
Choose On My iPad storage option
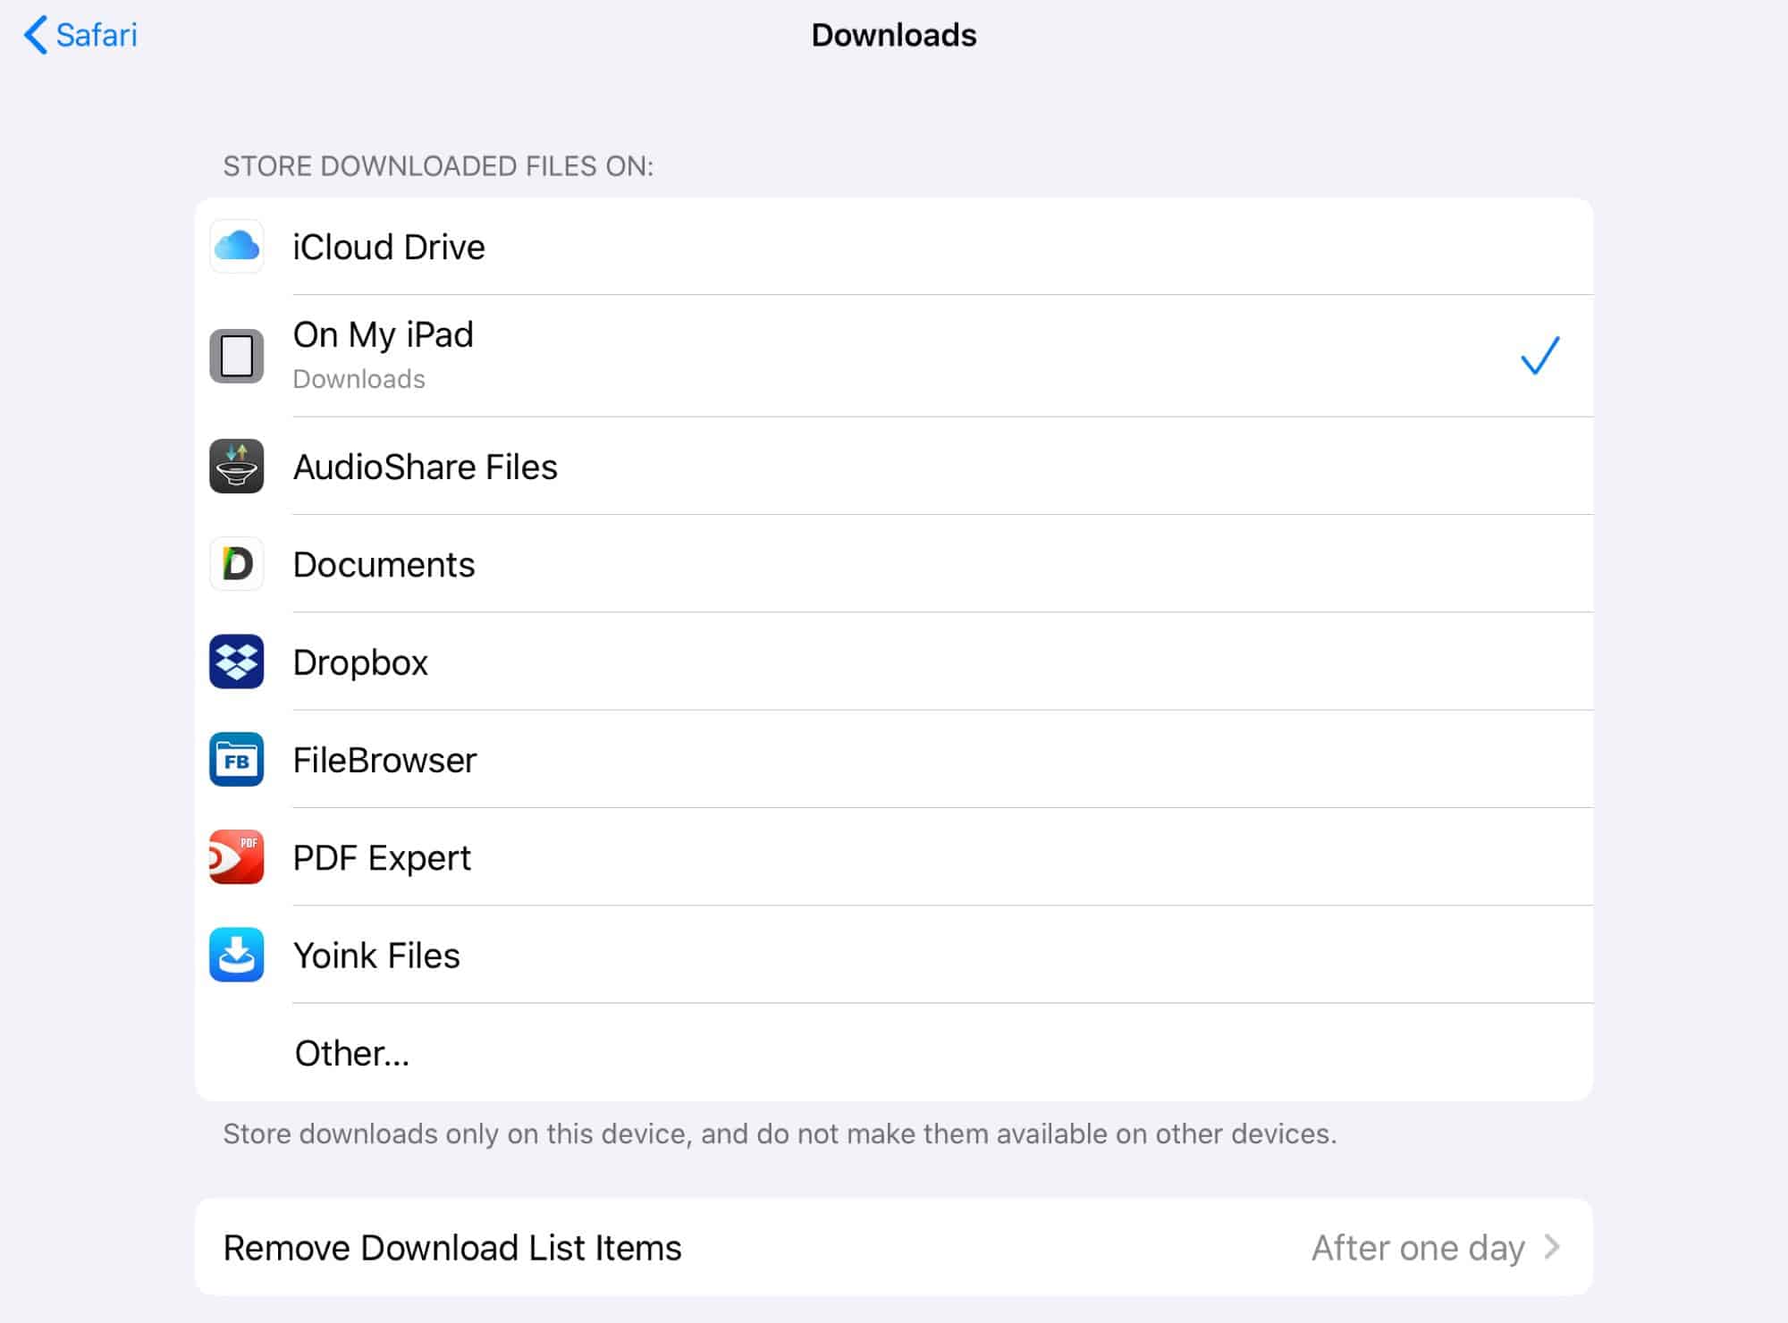click(894, 356)
